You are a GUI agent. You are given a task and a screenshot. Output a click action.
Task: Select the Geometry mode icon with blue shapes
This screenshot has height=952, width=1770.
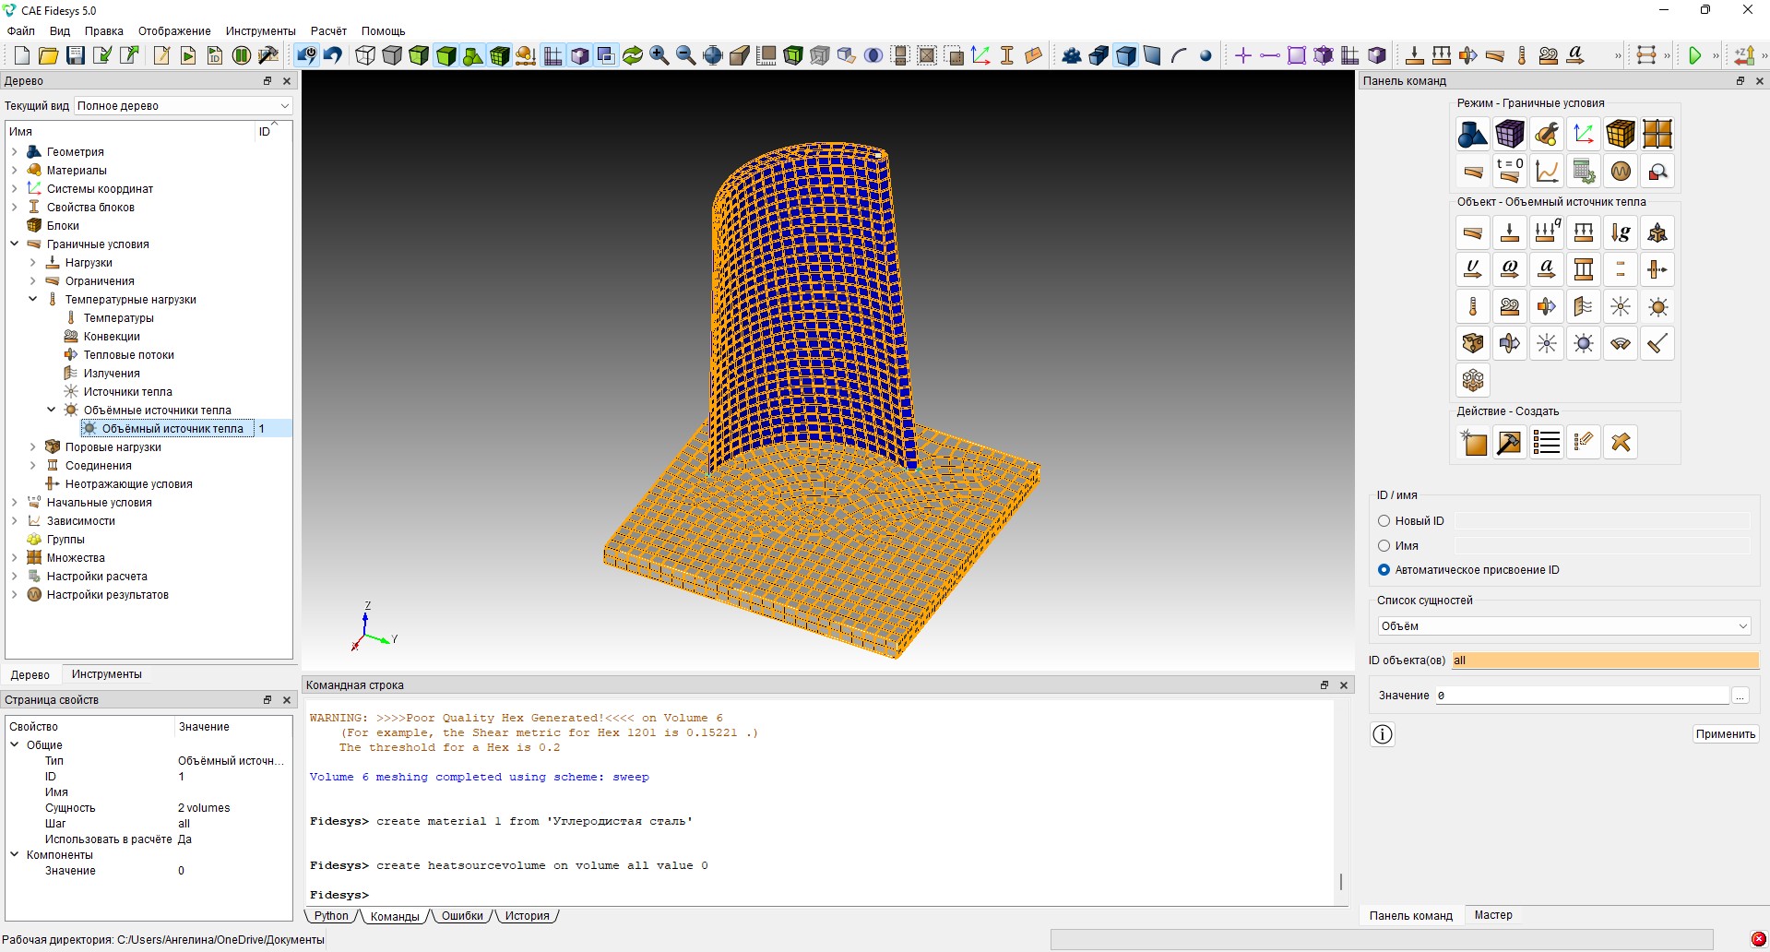(x=1473, y=134)
